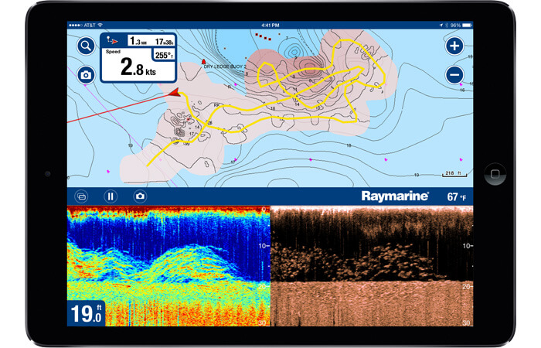Tap the 67 °F water temperature
Viewport: 541px width, 348px height.
pyautogui.click(x=457, y=196)
